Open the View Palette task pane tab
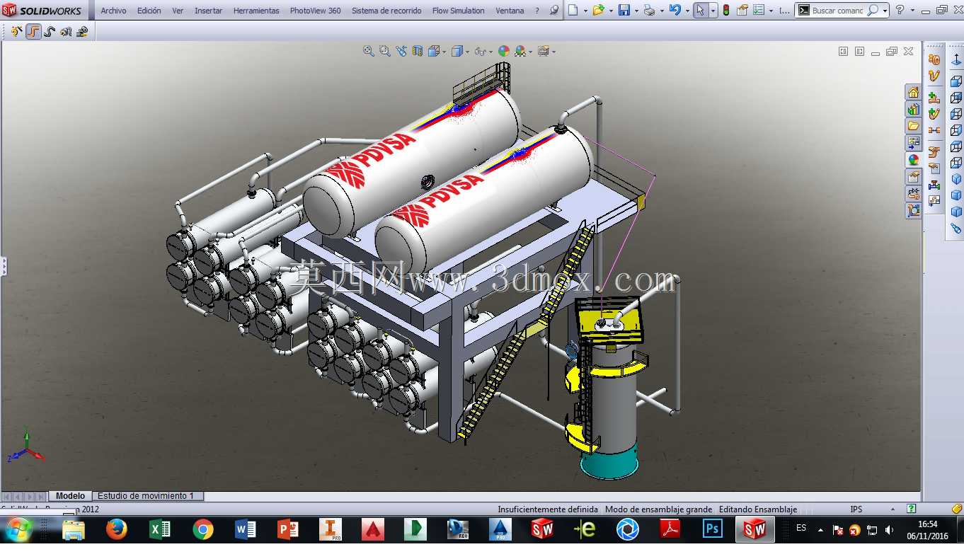 click(x=914, y=143)
